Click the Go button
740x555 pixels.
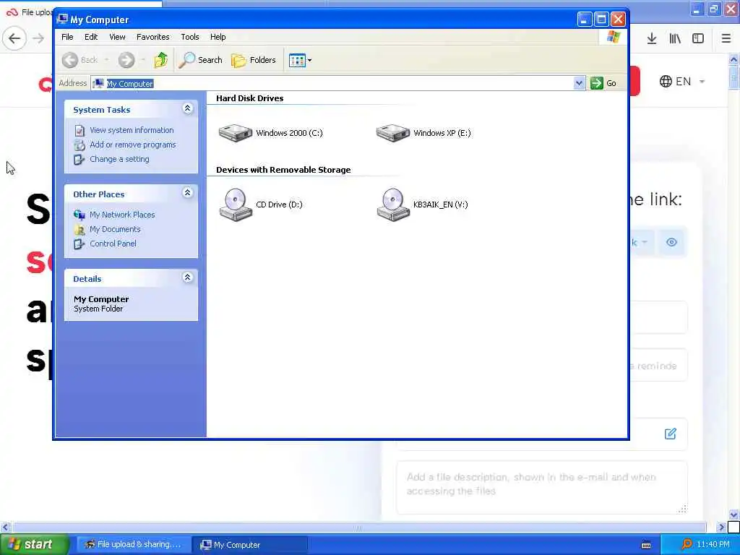pos(603,84)
